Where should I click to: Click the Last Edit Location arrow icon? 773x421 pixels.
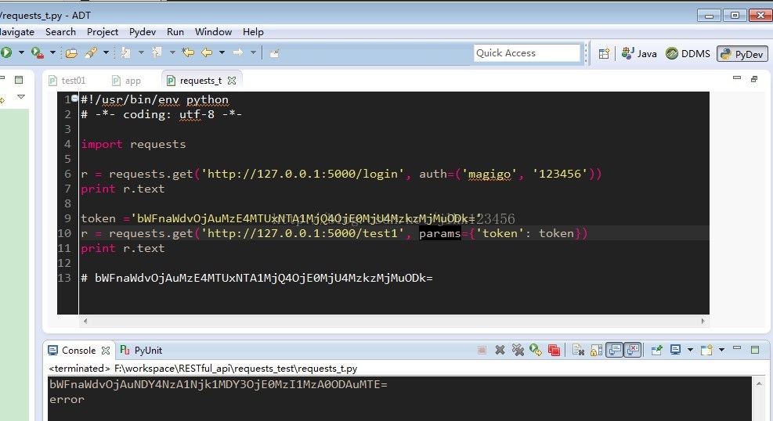tap(188, 52)
